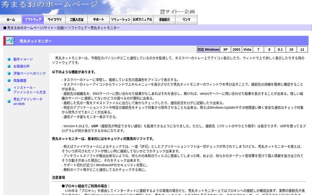Screen dimensions: 312x195
Task: Follow the ソフトウェア breadcrumb link
Action: (x=78, y=28)
